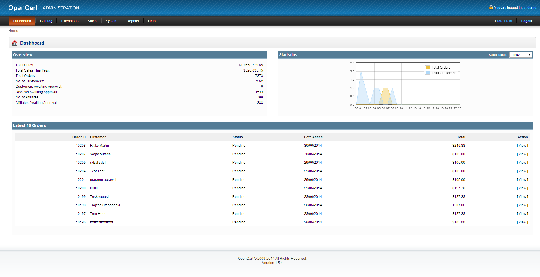Click the Latest 10 Orders heading
The width and height of the screenshot is (540, 277).
tap(30, 125)
